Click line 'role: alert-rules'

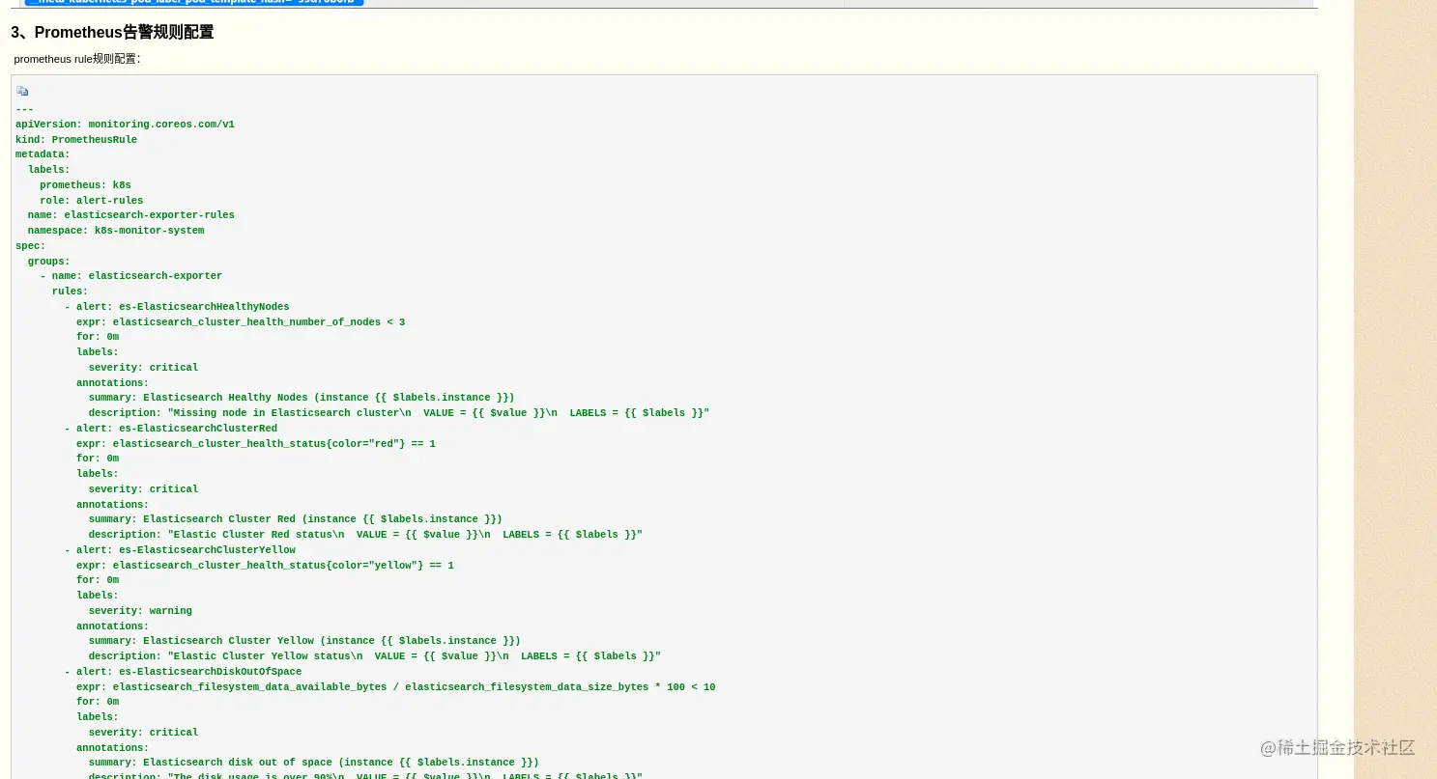pyautogui.click(x=91, y=201)
